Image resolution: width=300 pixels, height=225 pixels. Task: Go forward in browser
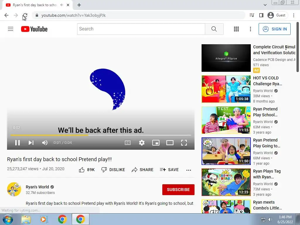[16, 15]
